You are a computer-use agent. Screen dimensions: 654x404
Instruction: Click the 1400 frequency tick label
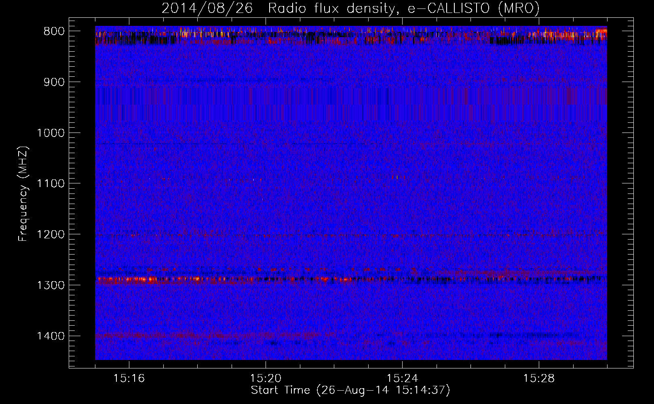coord(51,336)
